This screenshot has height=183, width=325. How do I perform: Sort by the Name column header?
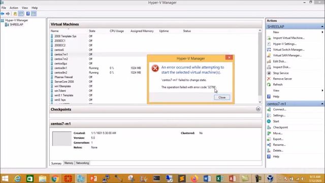[55, 31]
